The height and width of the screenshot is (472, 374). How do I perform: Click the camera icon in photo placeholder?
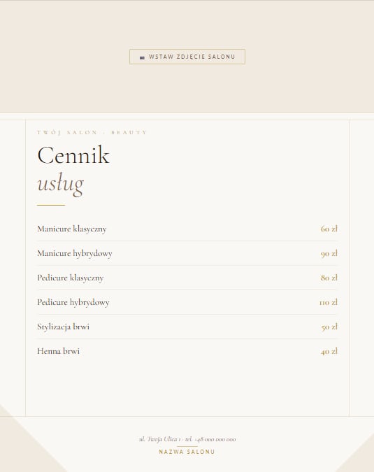pos(143,57)
